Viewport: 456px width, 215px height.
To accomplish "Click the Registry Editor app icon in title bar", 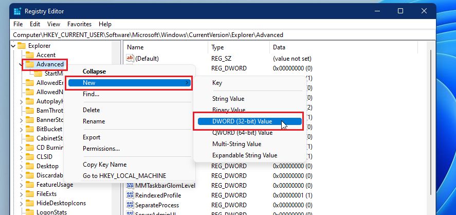I will 18,11.
